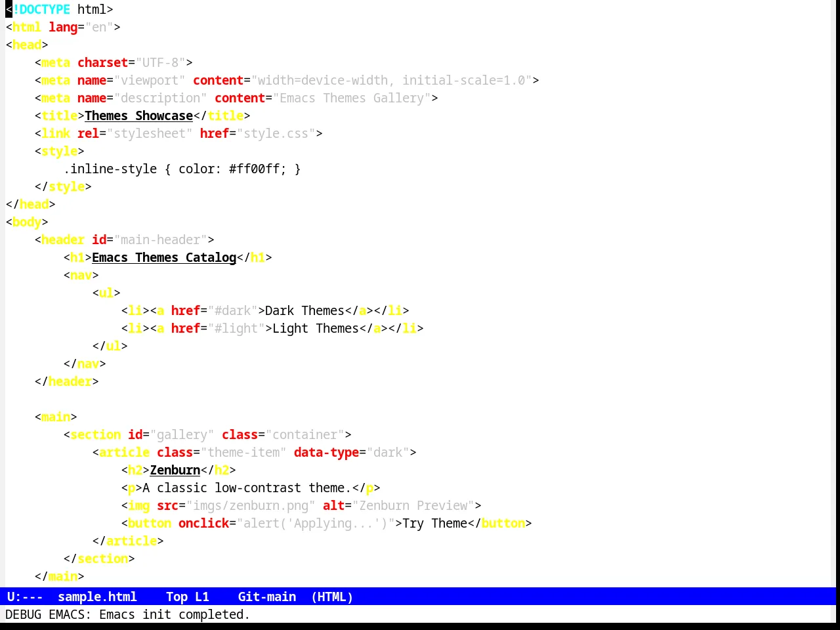840x630 pixels.
Task: Click the 'Emacs Themes Catalog' heading text
Action: pos(164,257)
